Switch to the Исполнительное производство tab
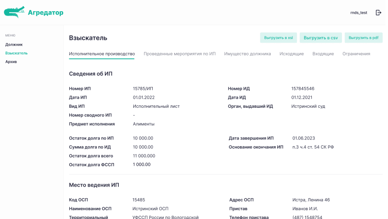Image resolution: width=388 pixels, height=219 pixels. pyautogui.click(x=102, y=54)
